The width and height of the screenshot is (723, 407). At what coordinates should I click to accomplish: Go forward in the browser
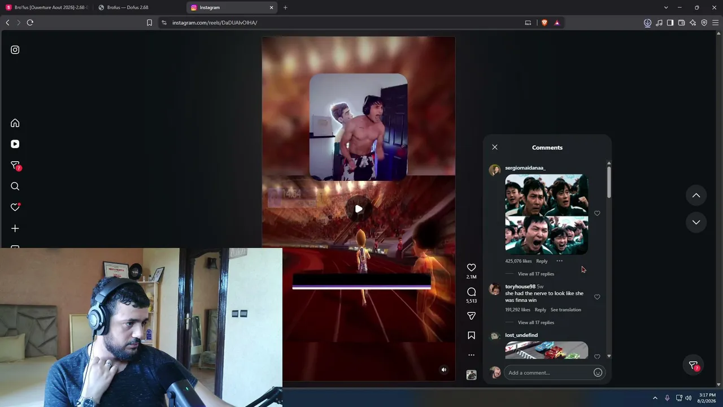[19, 23]
